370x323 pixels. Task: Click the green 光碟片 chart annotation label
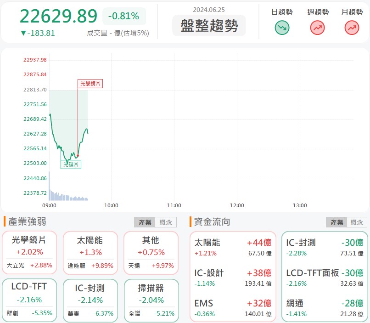point(71,164)
